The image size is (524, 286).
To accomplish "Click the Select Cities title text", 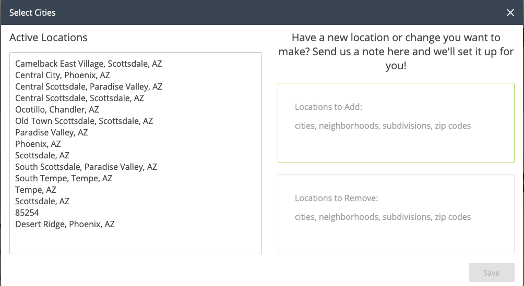I will tap(32, 13).
